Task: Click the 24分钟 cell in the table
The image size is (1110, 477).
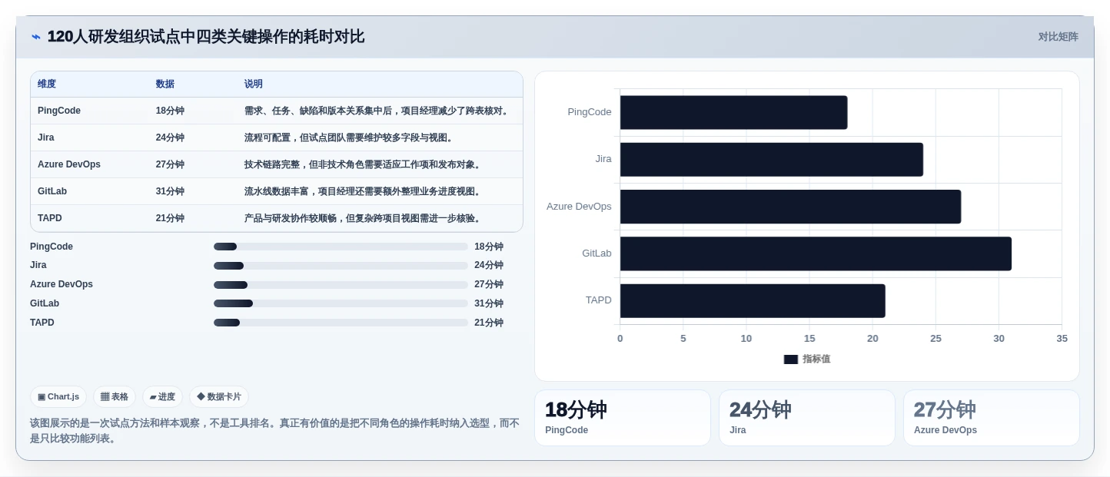Action: click(x=170, y=137)
